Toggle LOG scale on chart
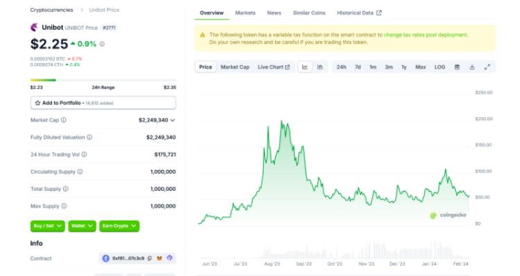 tap(439, 67)
